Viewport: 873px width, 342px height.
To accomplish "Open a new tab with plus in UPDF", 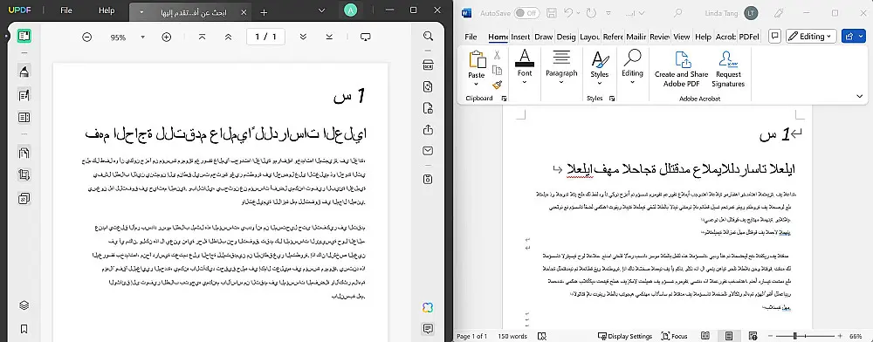I will pos(264,12).
